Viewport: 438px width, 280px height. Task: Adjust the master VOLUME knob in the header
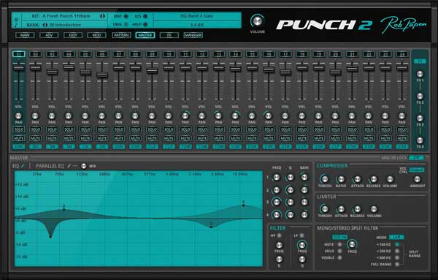coord(257,20)
